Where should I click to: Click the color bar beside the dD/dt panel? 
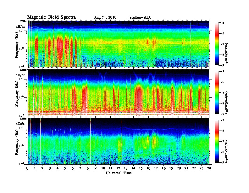coord(217,93)
